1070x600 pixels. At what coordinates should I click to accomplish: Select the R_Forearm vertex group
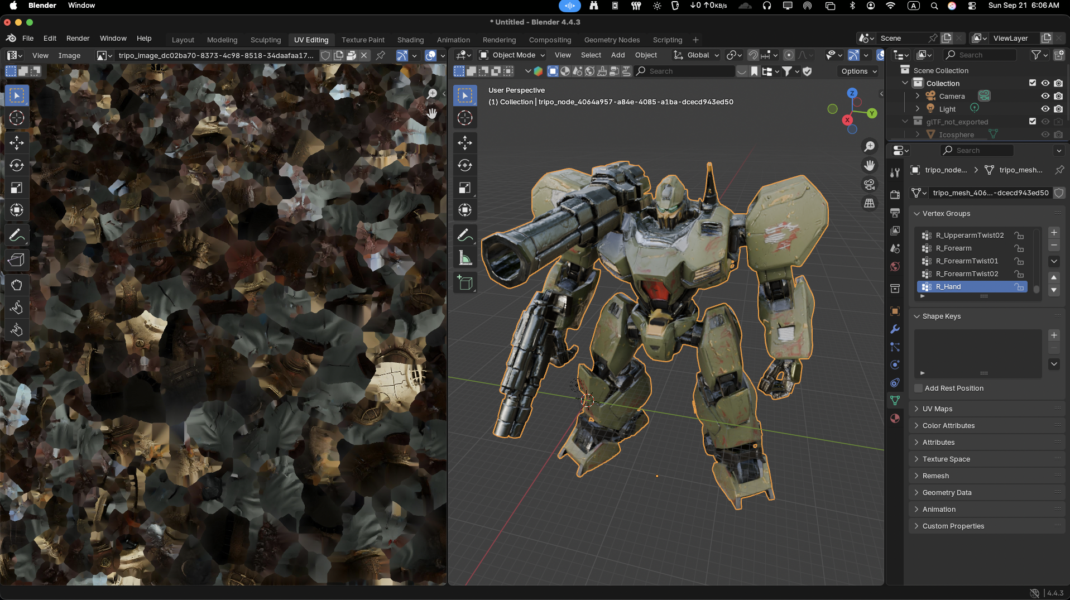953,248
